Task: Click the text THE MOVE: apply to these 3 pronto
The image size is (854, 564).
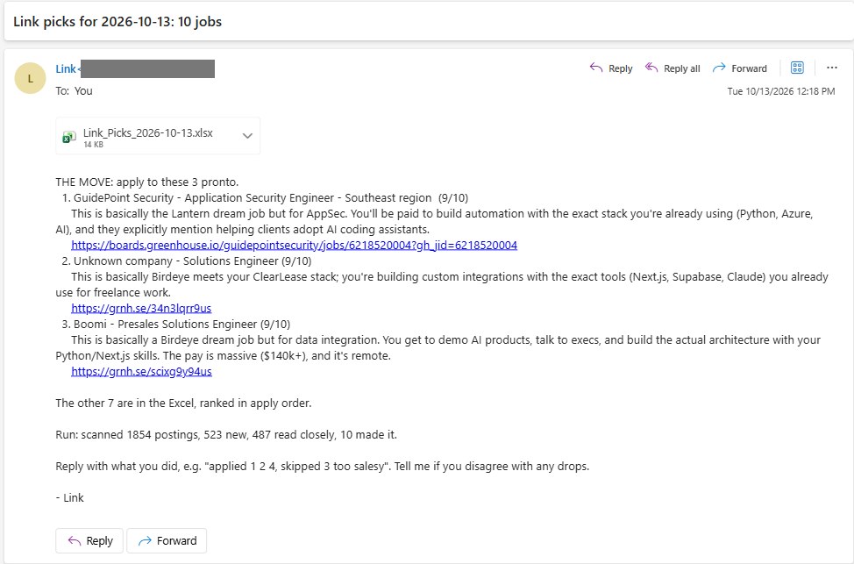Action: (x=147, y=182)
